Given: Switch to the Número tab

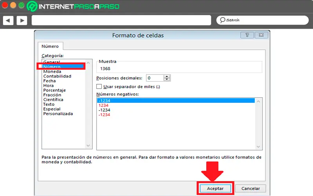Looking at the screenshot, I should tap(50, 46).
